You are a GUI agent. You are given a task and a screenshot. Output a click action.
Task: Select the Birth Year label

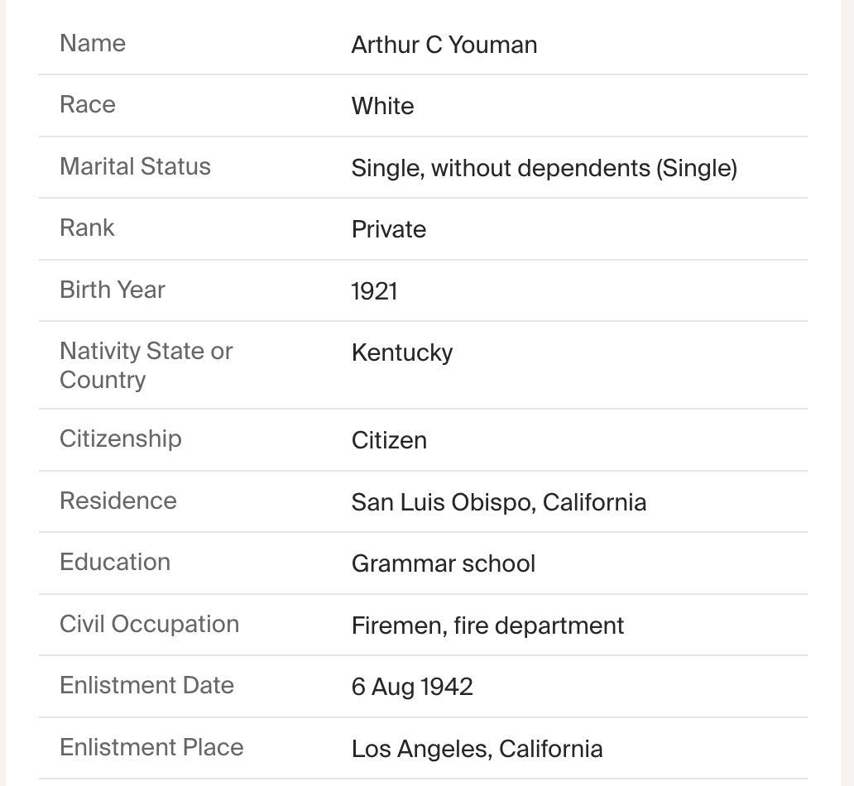coord(113,290)
